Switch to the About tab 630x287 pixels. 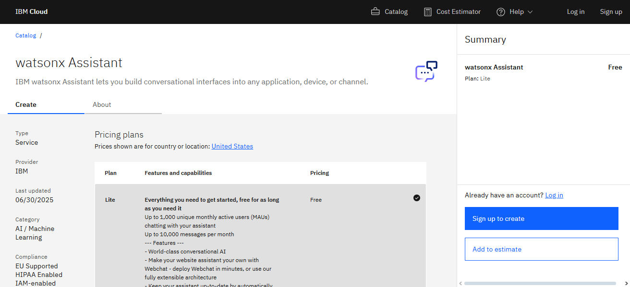click(x=123, y=104)
